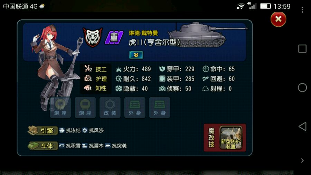This screenshot has height=175, width=311.
Task: Select the 引擎 engine label
Action: 43,130
